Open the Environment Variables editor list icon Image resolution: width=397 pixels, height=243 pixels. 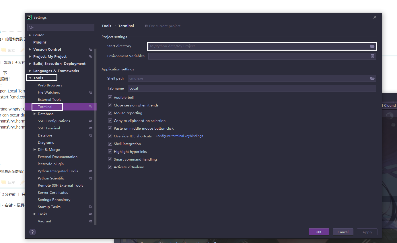click(372, 56)
